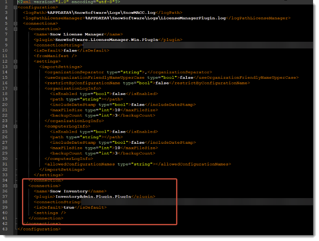This screenshot has height=241, width=319.
Task: Click the closing configuration tag
Action: pyautogui.click(x=39, y=229)
